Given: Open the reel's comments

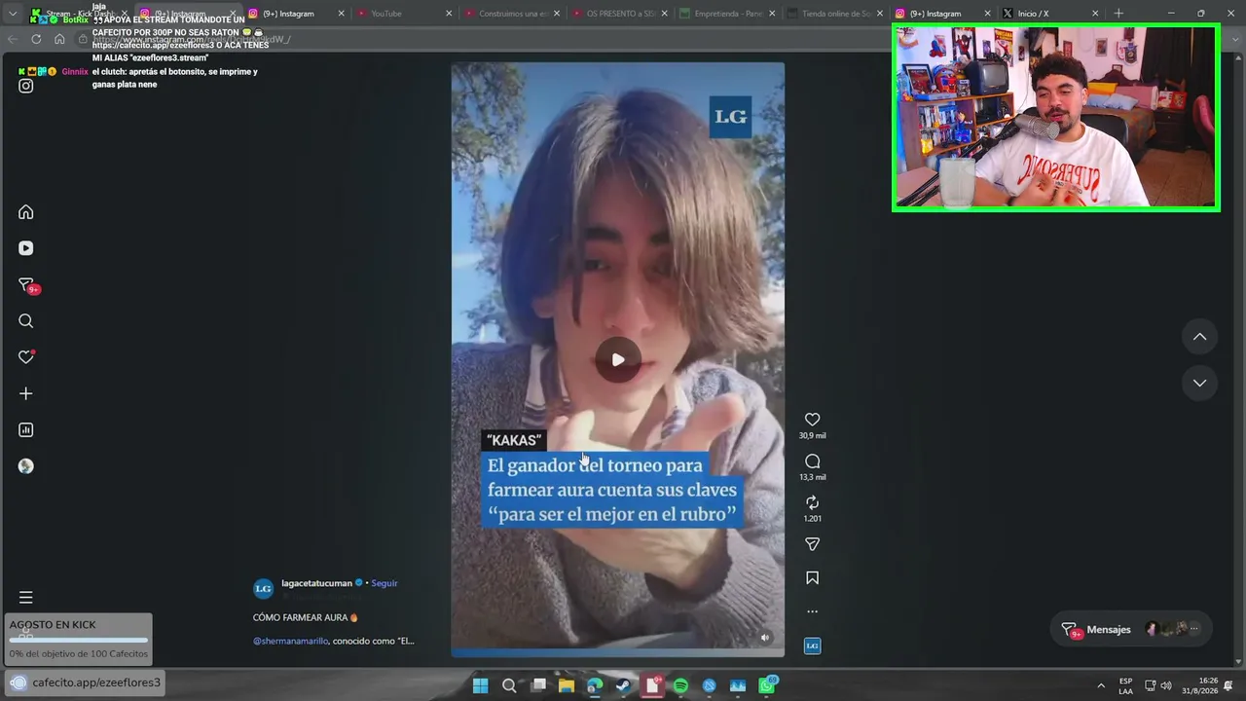Looking at the screenshot, I should pos(812,461).
